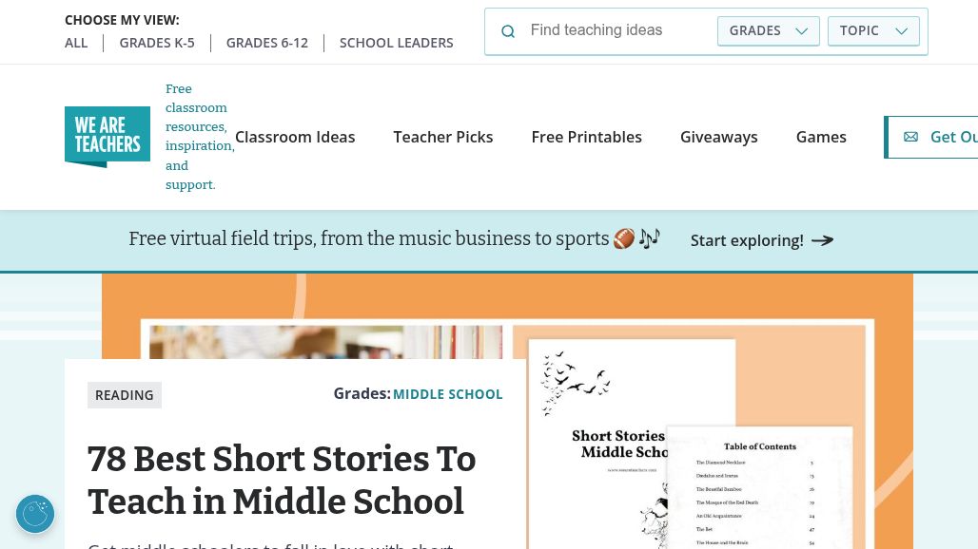Viewport: 978px width, 549px height.
Task: Click the search magnifier icon
Action: [508, 31]
